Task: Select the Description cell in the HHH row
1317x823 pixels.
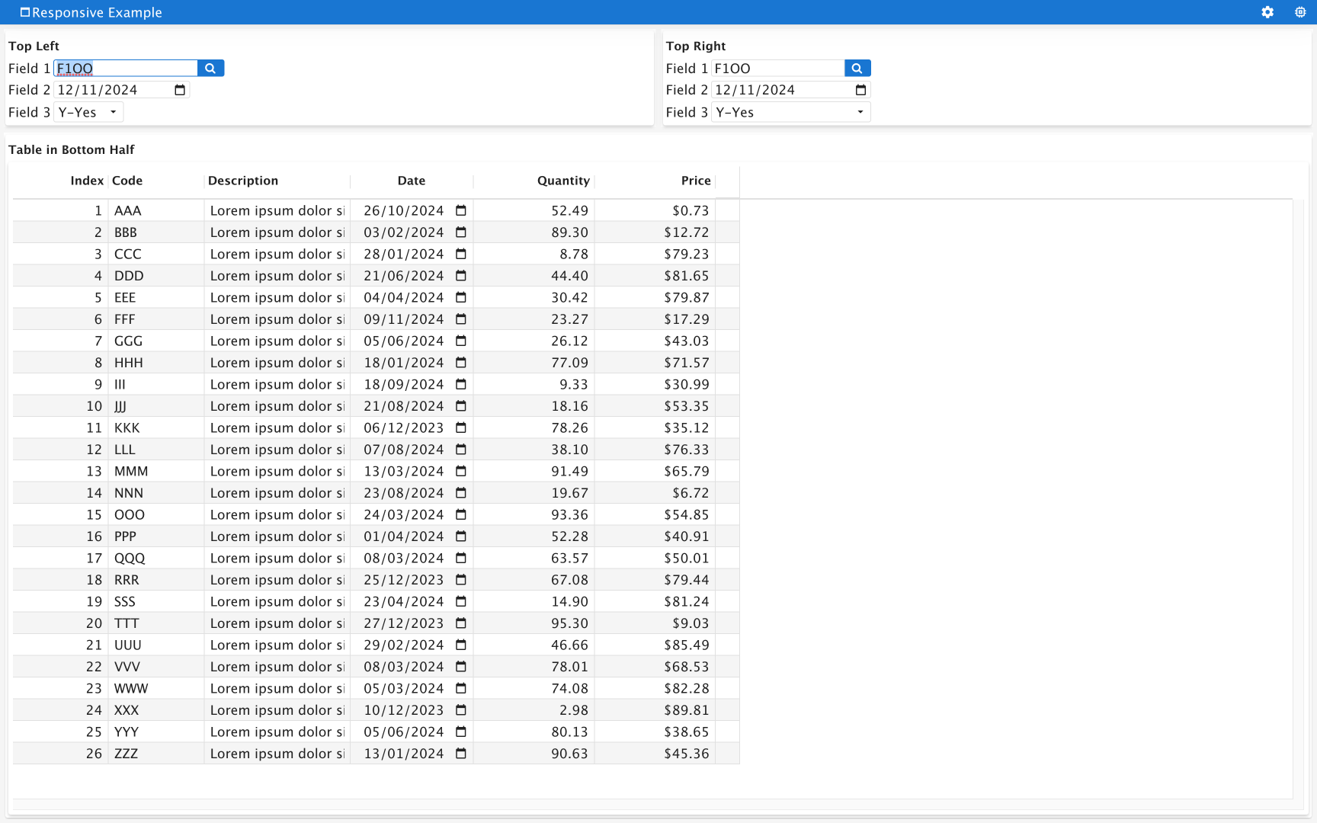Action: (277, 363)
